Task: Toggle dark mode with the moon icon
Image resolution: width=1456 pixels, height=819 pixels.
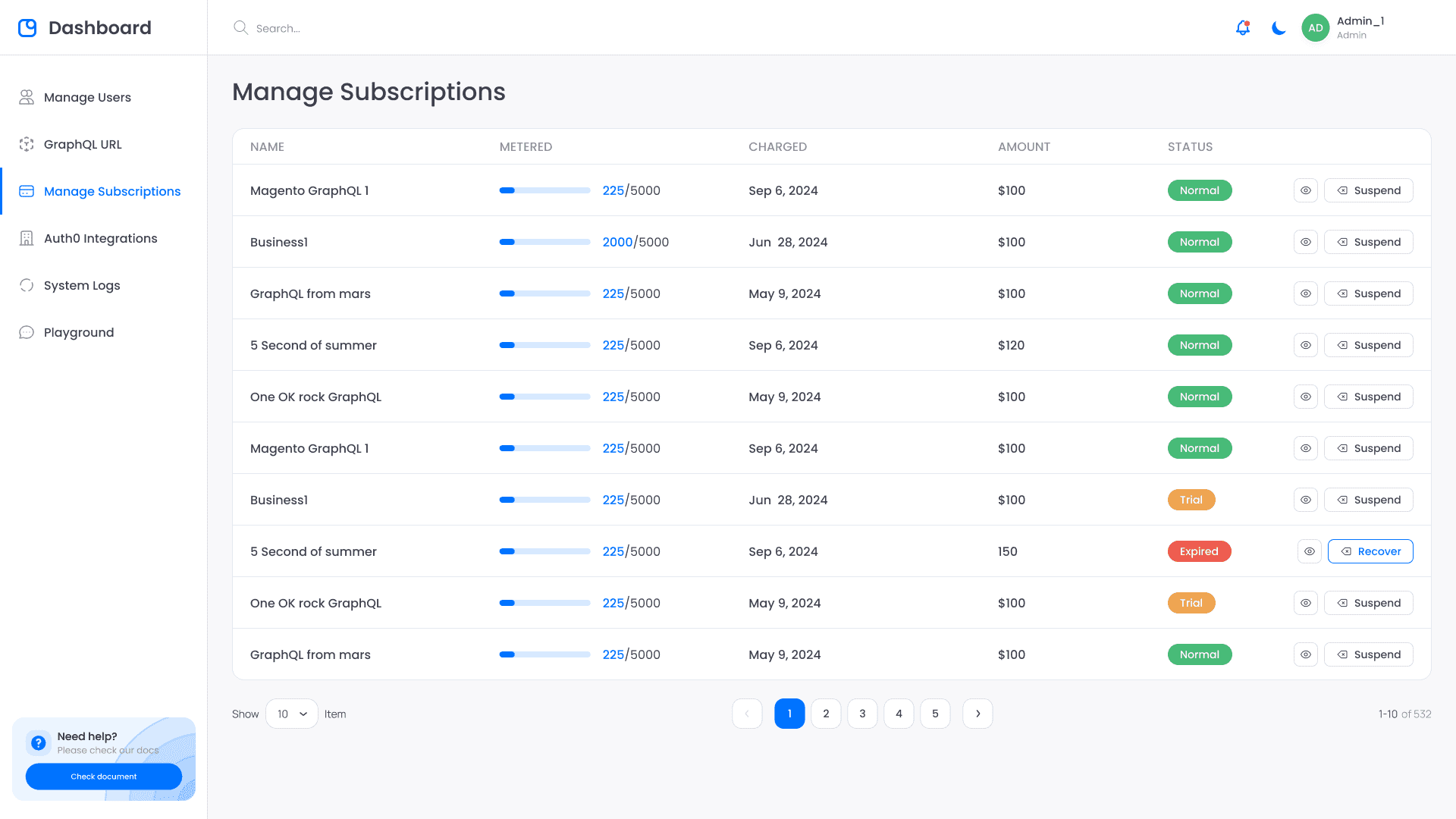Action: (x=1279, y=28)
